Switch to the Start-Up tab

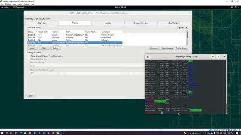coord(42,23)
